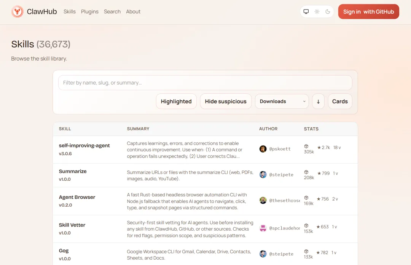Click the Google Workspace CLI summary text

click(x=189, y=255)
